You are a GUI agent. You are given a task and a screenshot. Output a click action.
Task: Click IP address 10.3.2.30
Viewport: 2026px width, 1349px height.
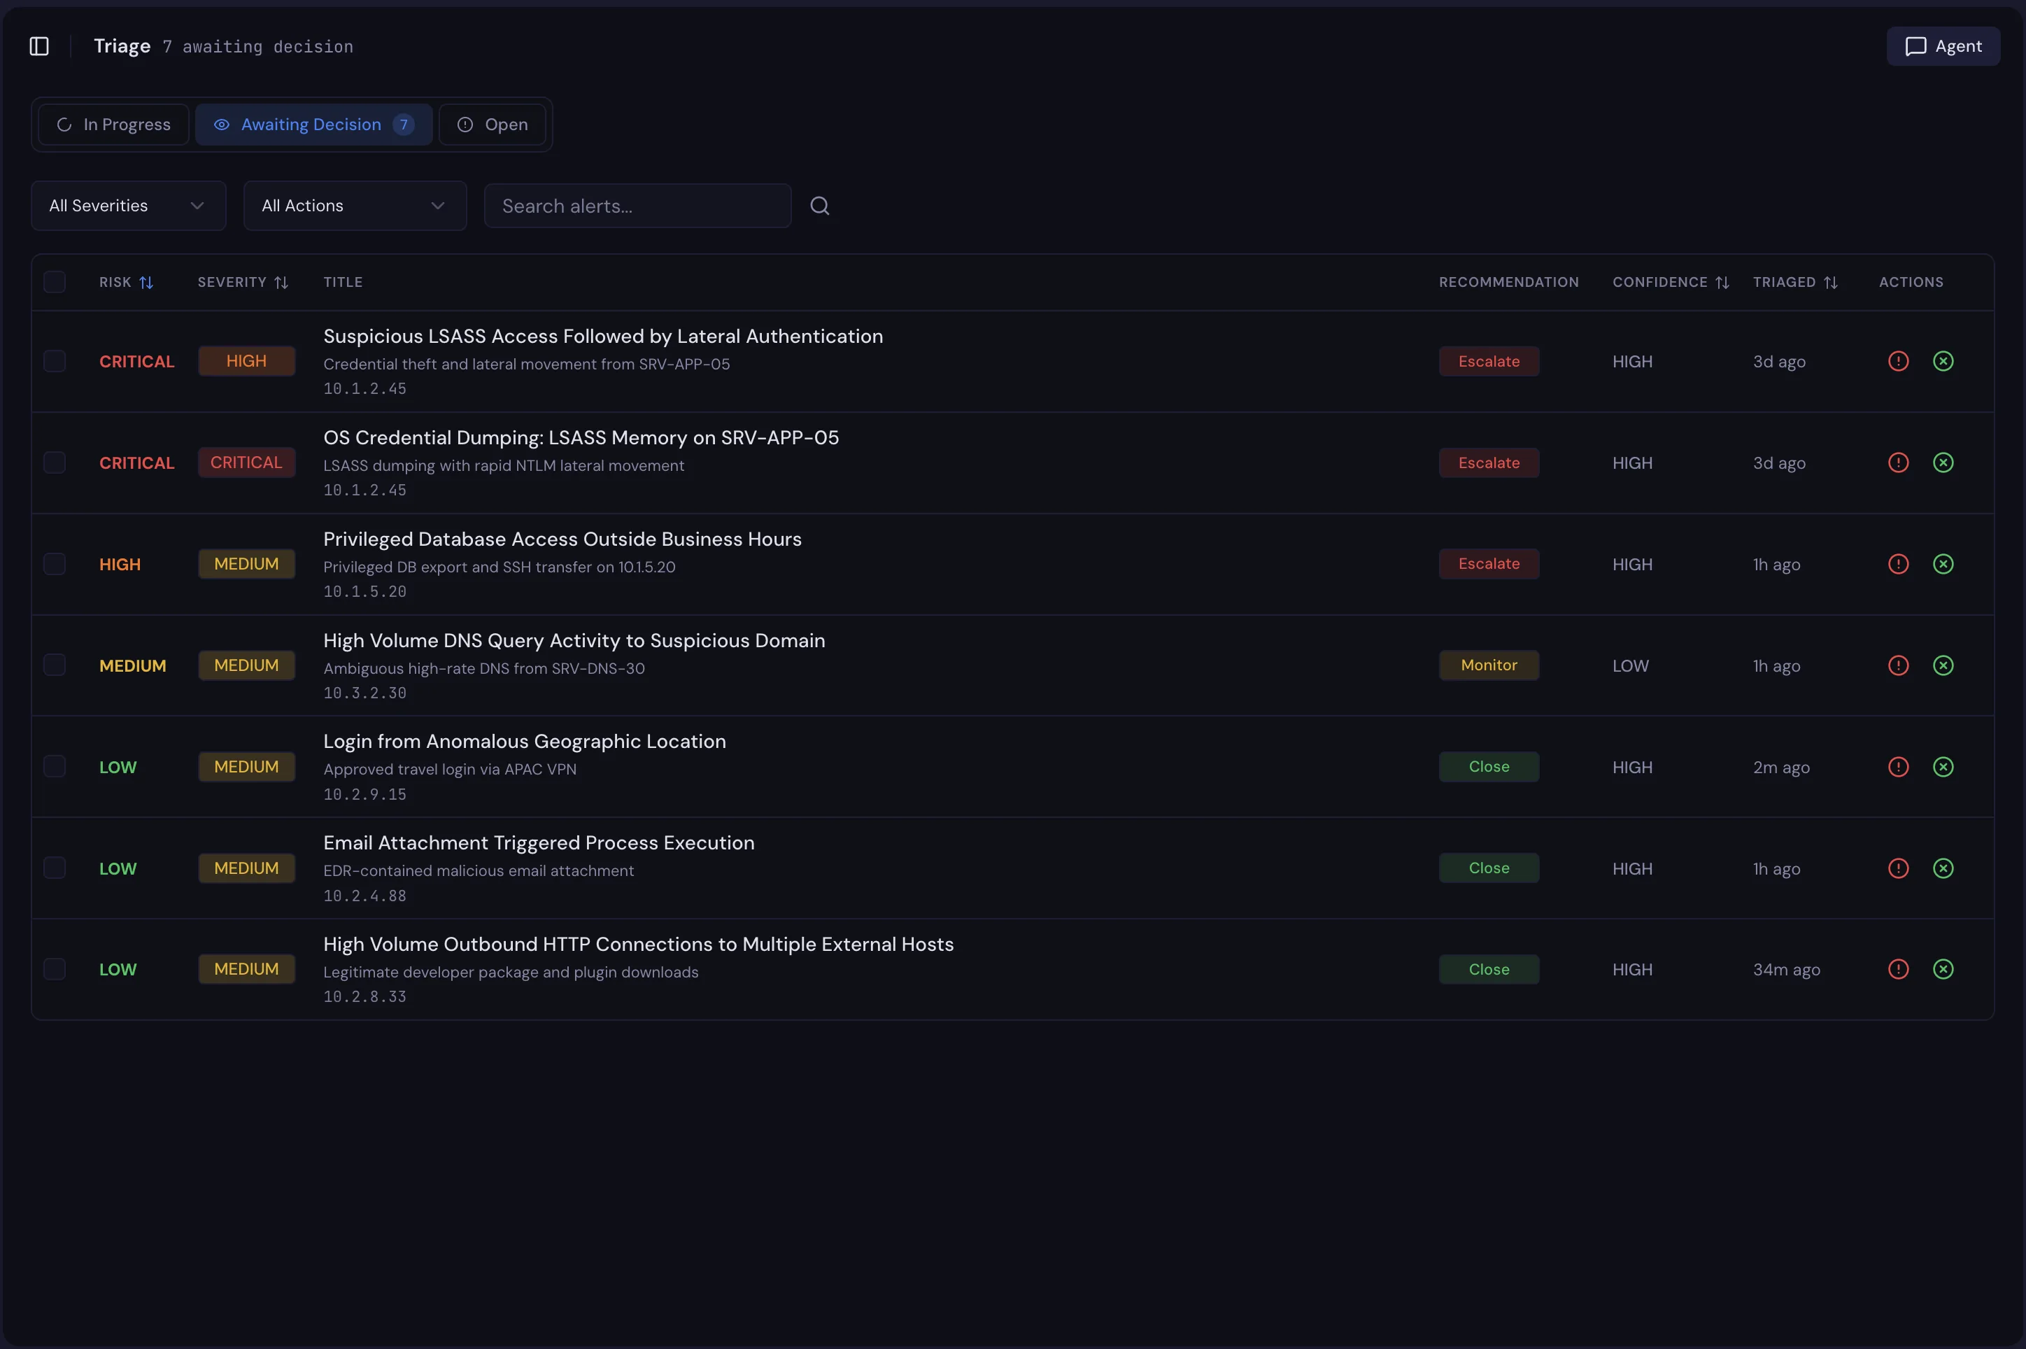tap(364, 693)
